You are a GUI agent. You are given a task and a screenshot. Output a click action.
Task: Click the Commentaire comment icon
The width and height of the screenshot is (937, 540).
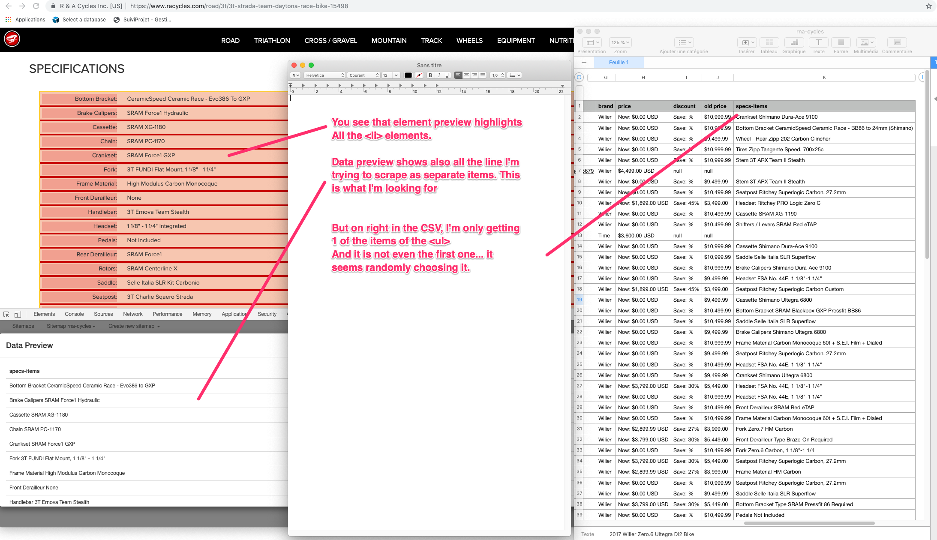click(x=897, y=42)
